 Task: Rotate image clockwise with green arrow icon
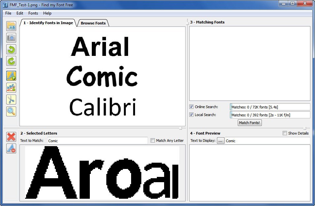(11, 61)
